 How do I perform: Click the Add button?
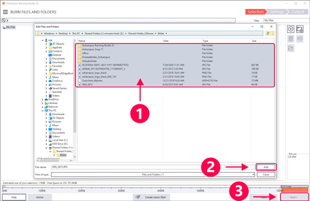tap(266, 167)
